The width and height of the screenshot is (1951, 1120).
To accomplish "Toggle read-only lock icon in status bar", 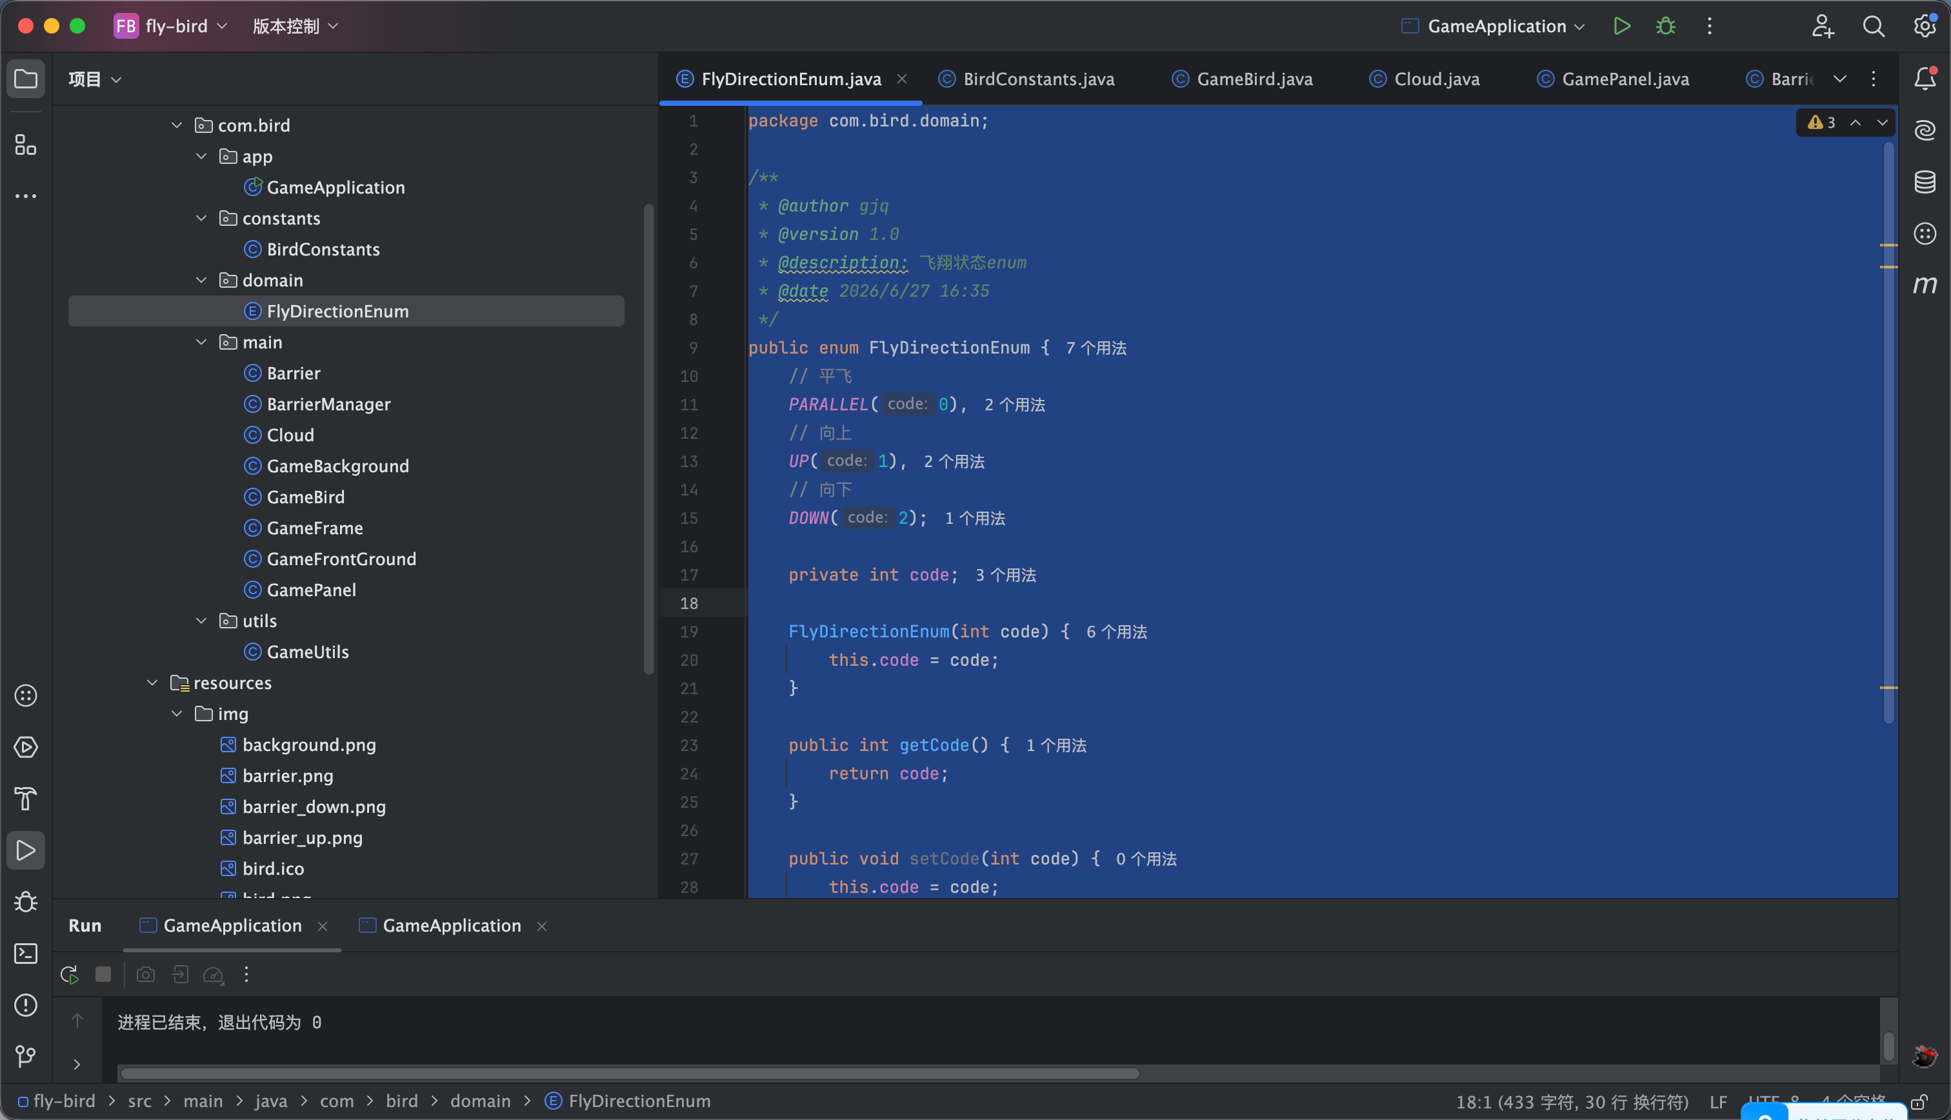I will pyautogui.click(x=1919, y=1101).
